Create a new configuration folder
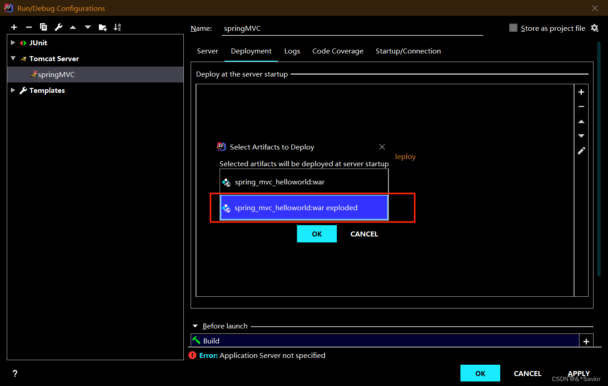Image resolution: width=608 pixels, height=386 pixels. click(103, 27)
